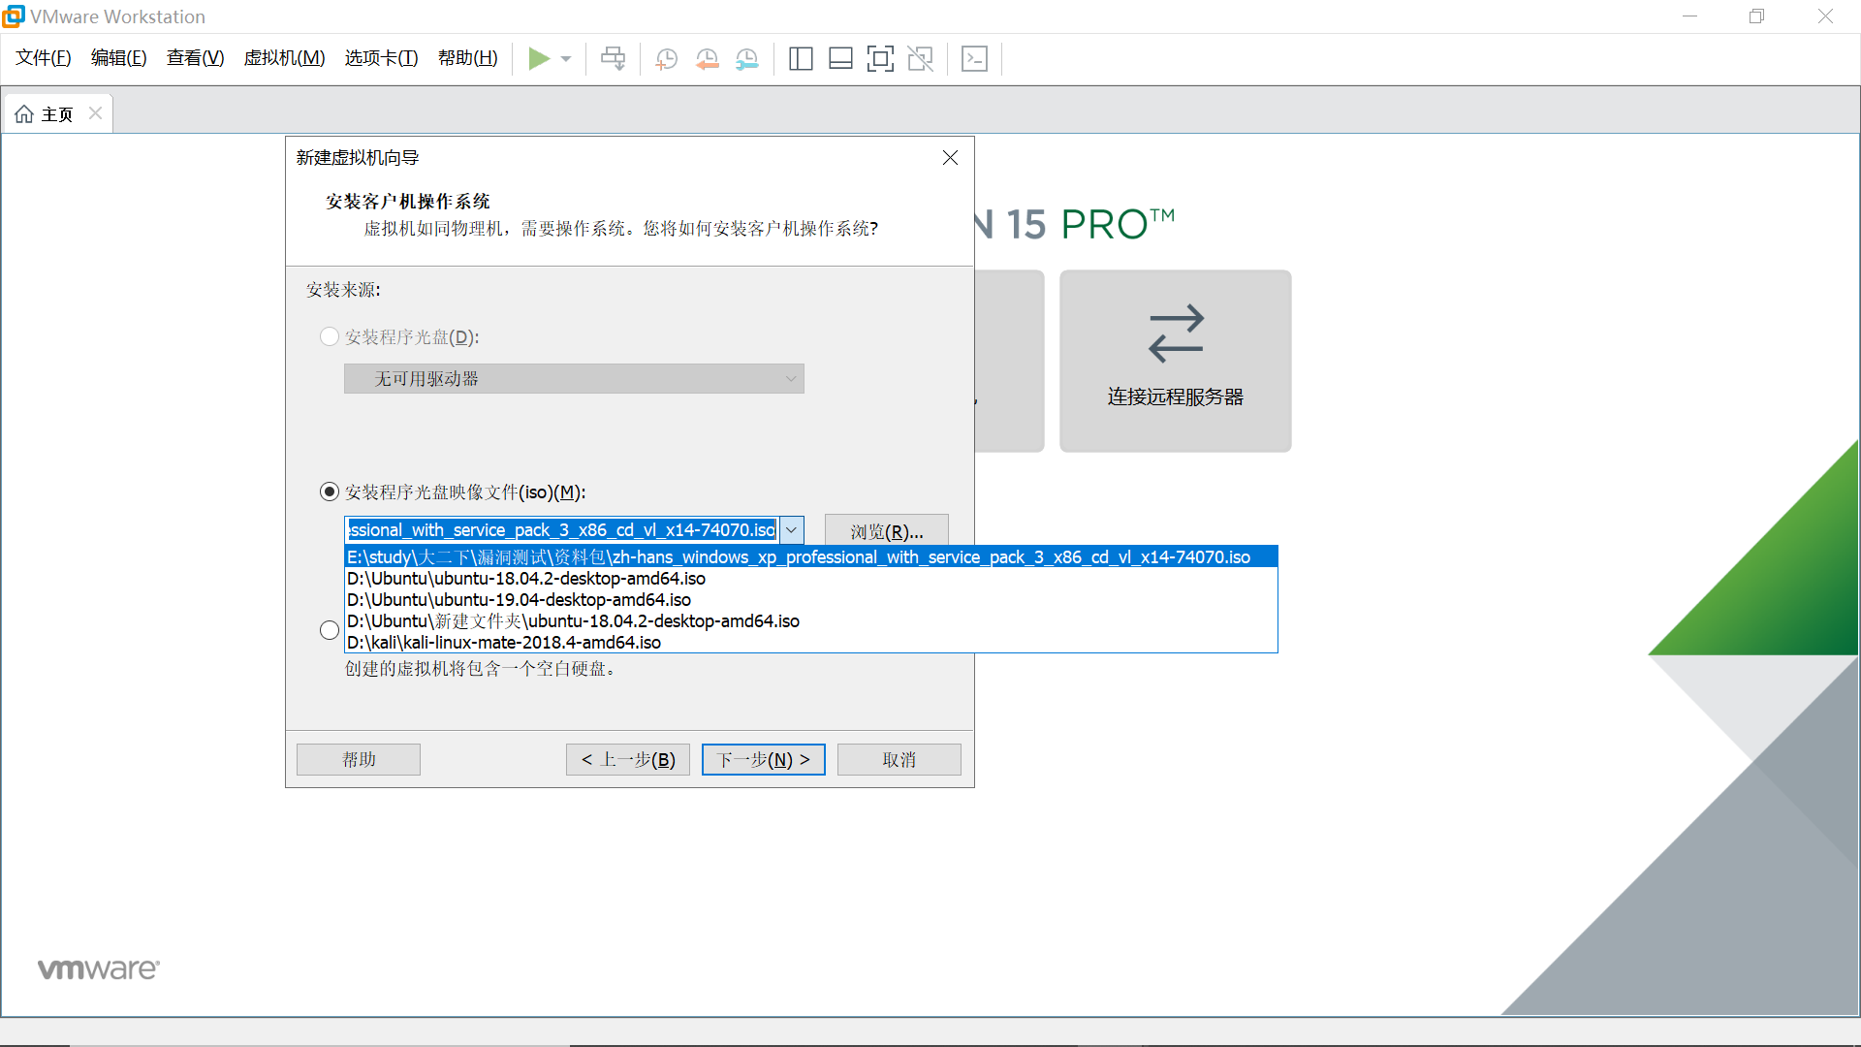Click the take snapshot clock icon

666,59
